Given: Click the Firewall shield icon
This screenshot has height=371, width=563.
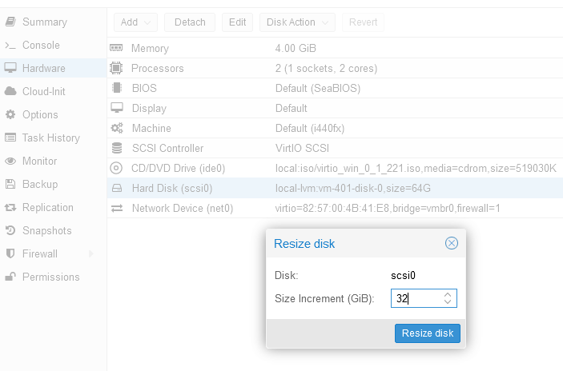Looking at the screenshot, I should 10,253.
